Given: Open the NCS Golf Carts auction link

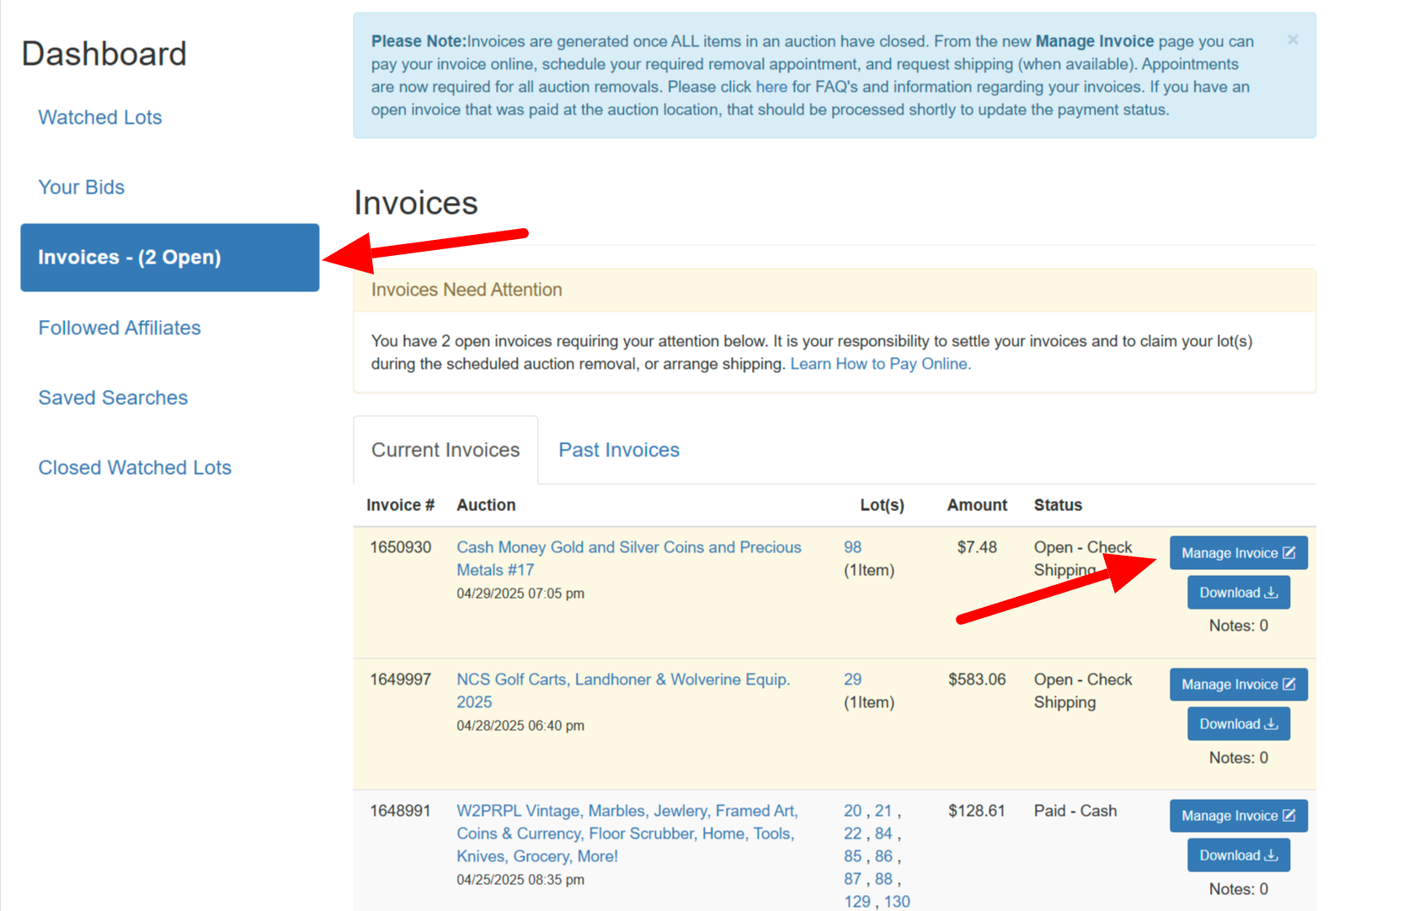Looking at the screenshot, I should [x=622, y=679].
